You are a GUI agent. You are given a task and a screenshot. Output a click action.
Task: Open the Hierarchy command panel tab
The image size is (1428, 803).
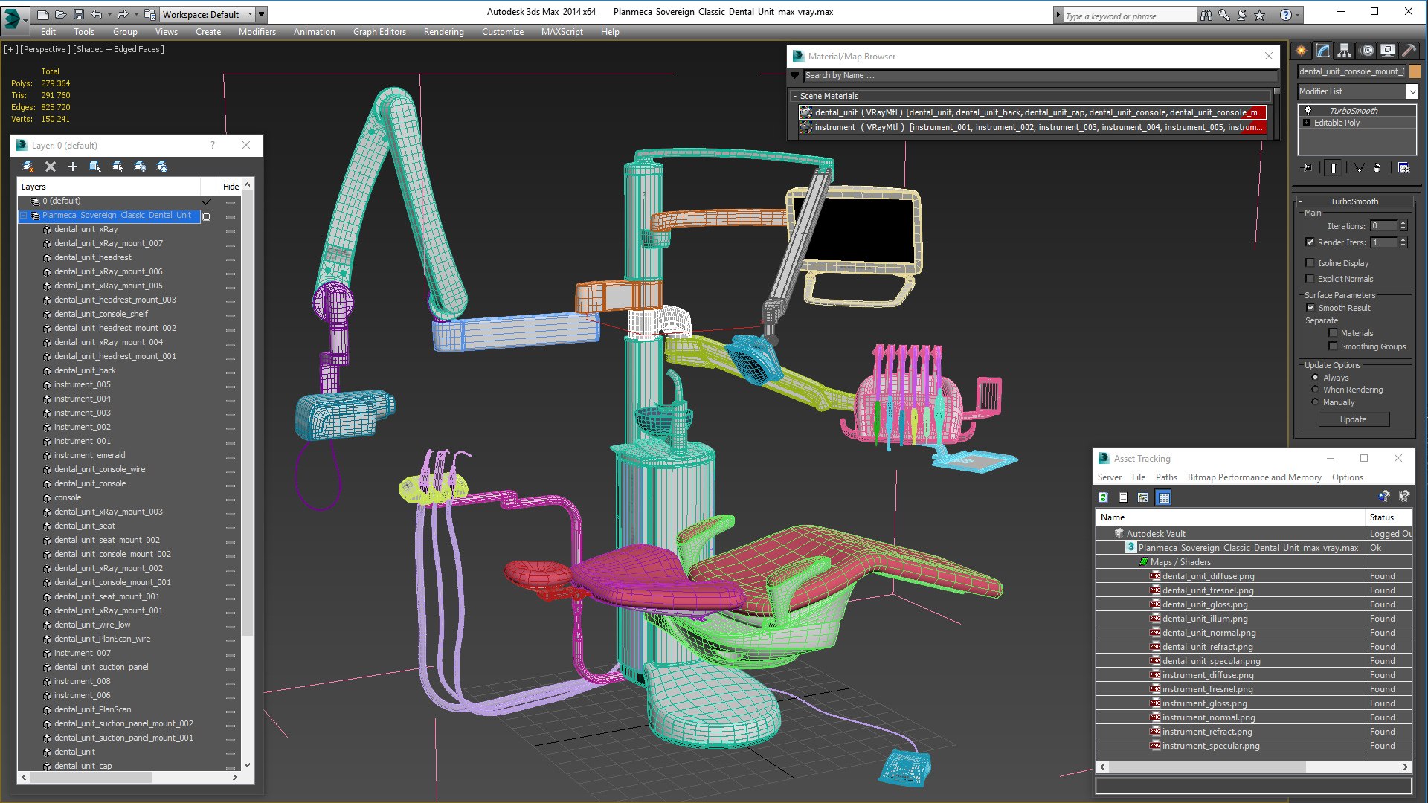pos(1344,51)
